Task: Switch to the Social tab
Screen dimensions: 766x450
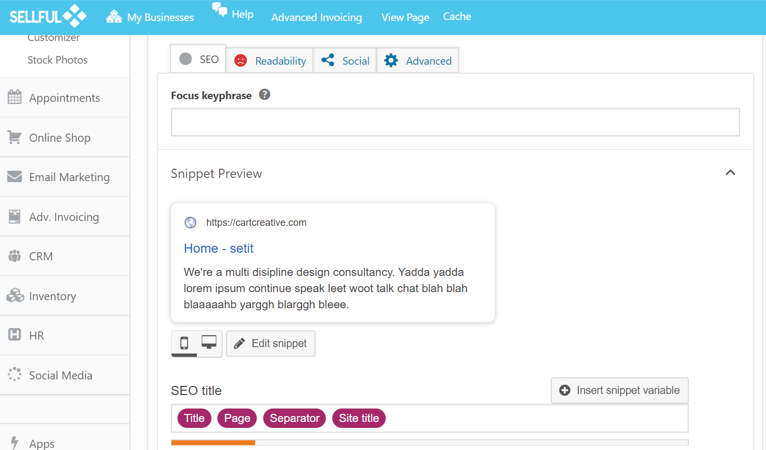Action: (345, 60)
